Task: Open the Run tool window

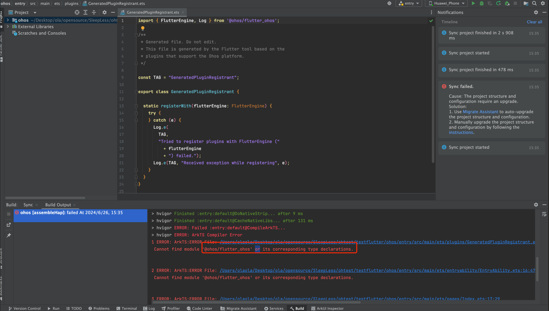Action: pos(53,308)
